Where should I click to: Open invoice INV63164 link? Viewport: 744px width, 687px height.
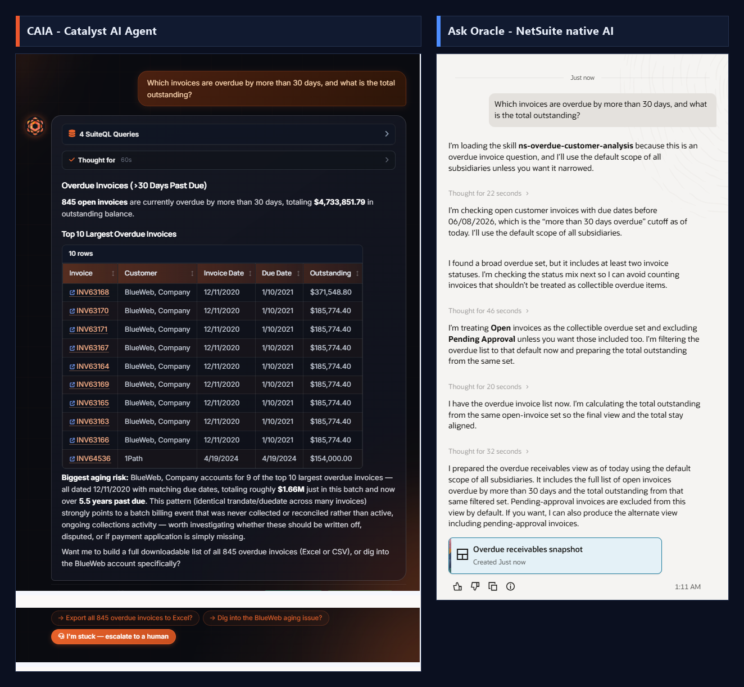click(x=93, y=367)
